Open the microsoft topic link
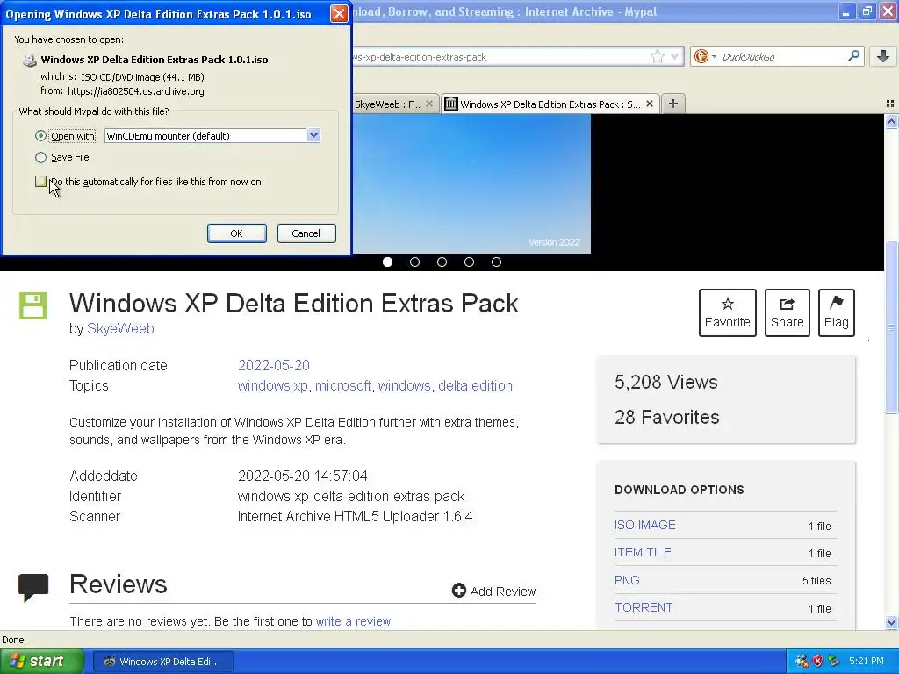The image size is (899, 674). point(343,386)
